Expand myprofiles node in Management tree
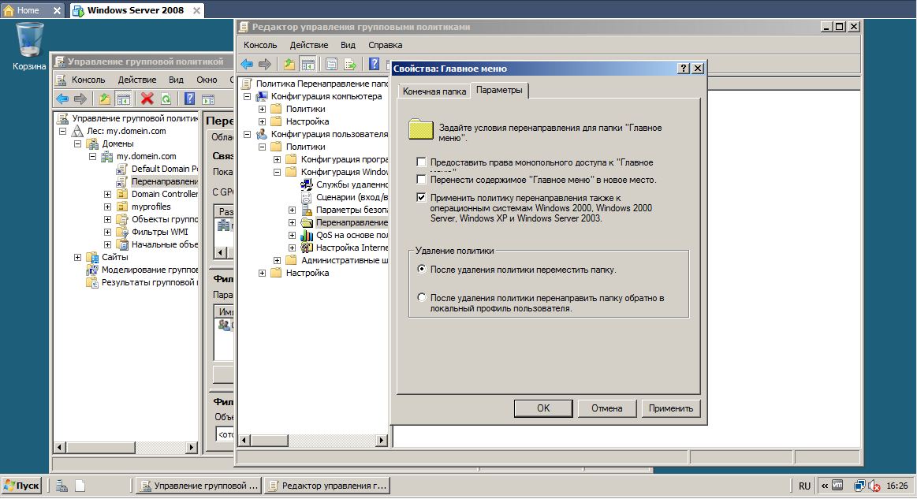Image resolution: width=917 pixels, height=499 pixels. 107,207
